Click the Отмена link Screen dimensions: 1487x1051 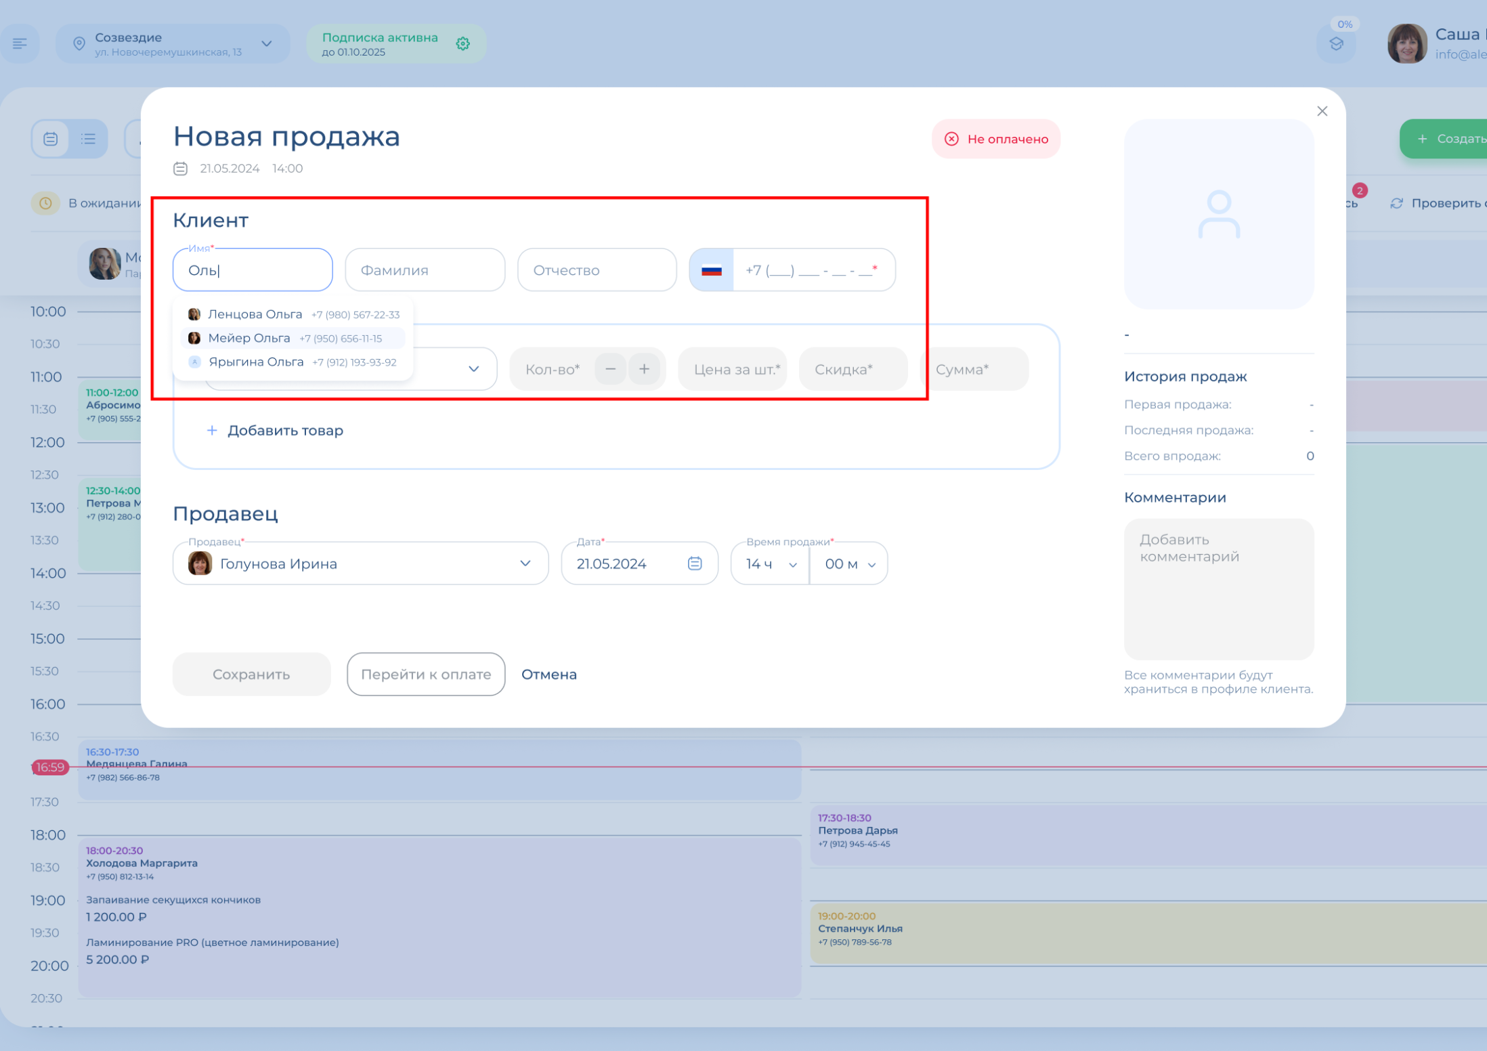click(548, 674)
